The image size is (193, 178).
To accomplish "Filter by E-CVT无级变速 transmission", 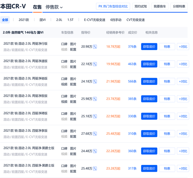I will (x=95, y=20).
